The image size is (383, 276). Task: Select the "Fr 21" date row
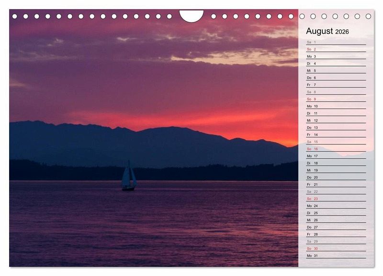[336, 185]
